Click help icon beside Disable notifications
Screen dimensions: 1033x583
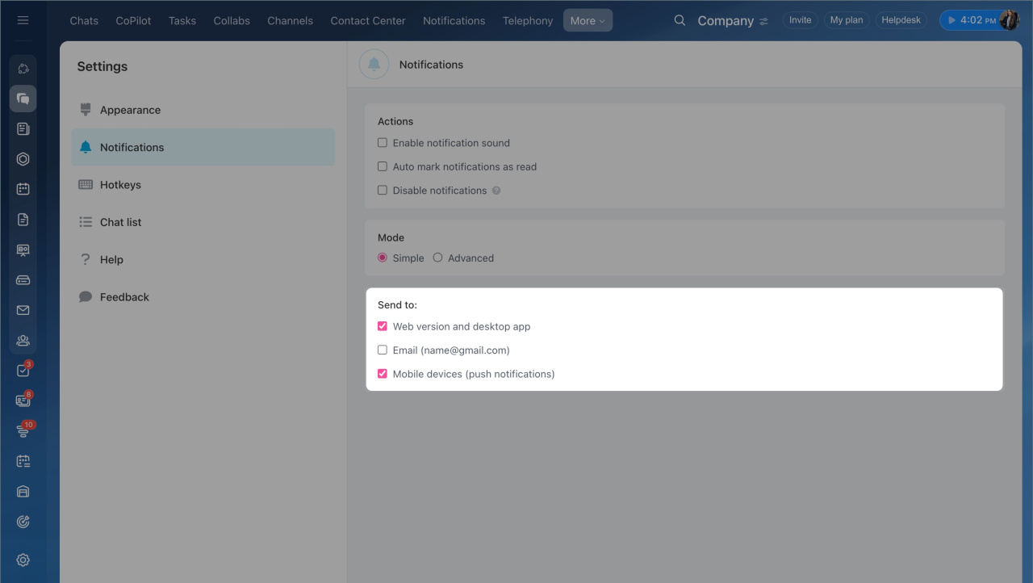coord(496,191)
